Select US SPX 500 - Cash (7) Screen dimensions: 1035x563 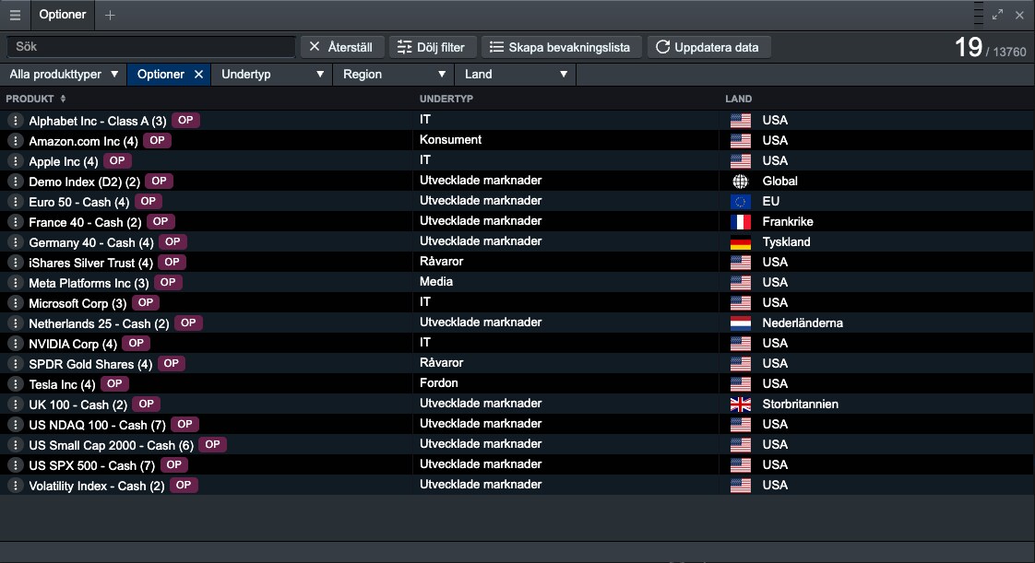91,466
